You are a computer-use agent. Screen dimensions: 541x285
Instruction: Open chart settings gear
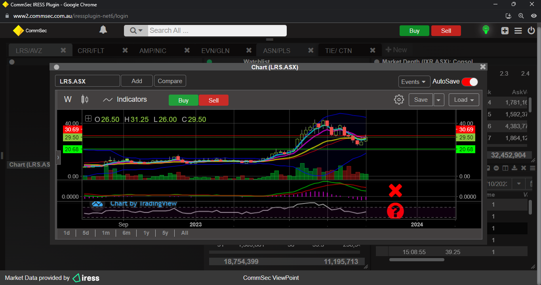pos(399,100)
